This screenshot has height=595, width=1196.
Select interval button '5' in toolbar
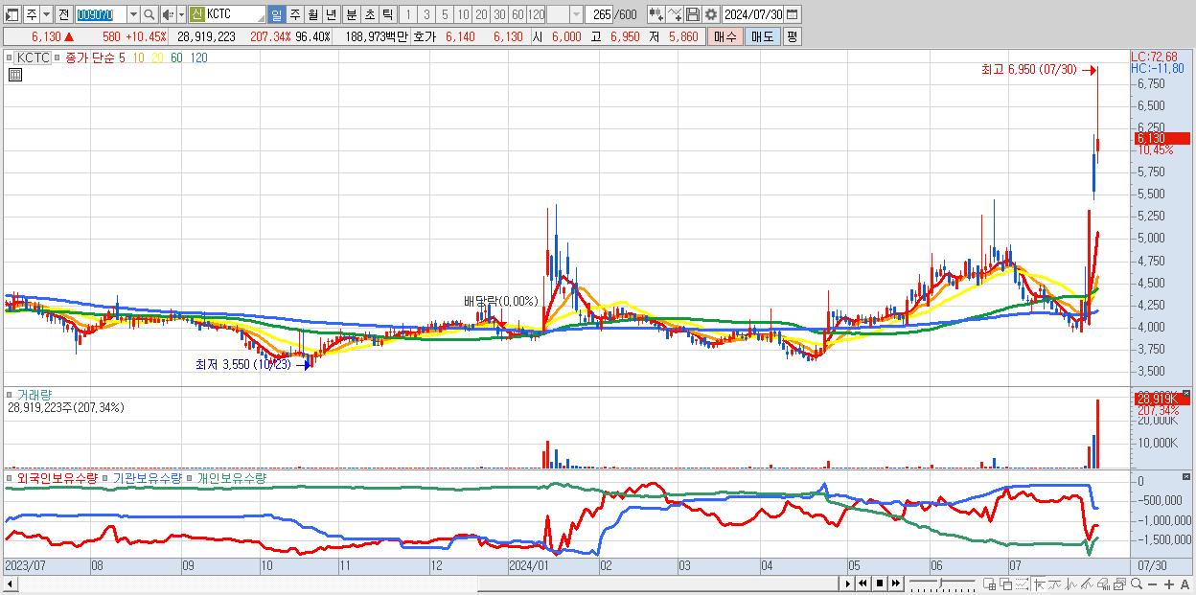(445, 14)
